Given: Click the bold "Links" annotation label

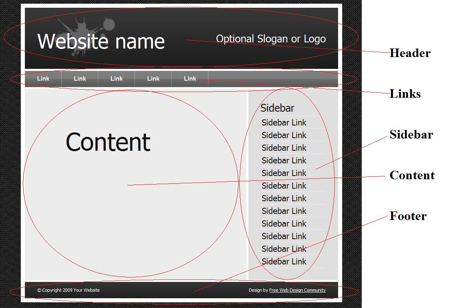Looking at the screenshot, I should point(405,94).
